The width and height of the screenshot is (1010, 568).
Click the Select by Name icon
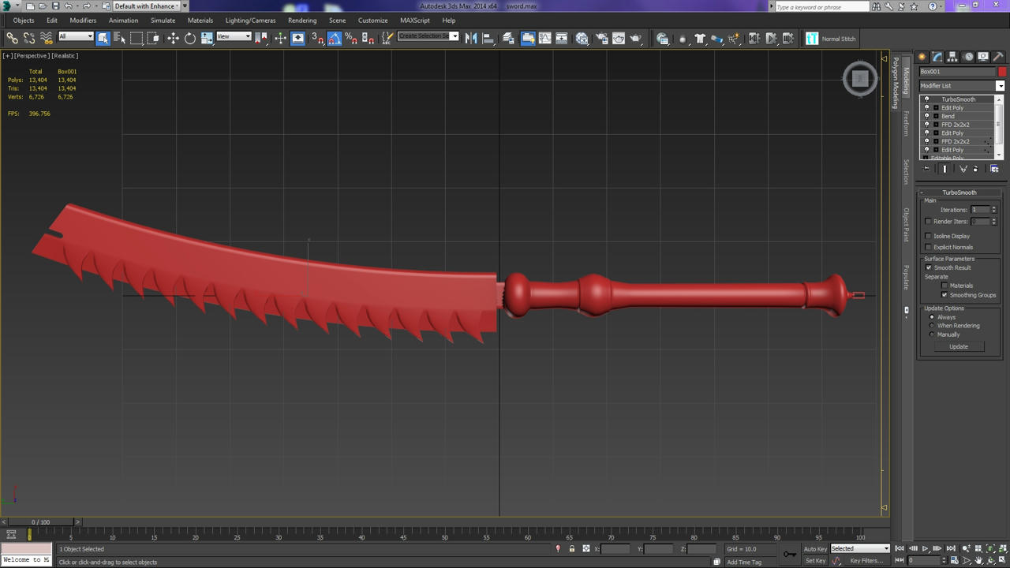coord(119,38)
